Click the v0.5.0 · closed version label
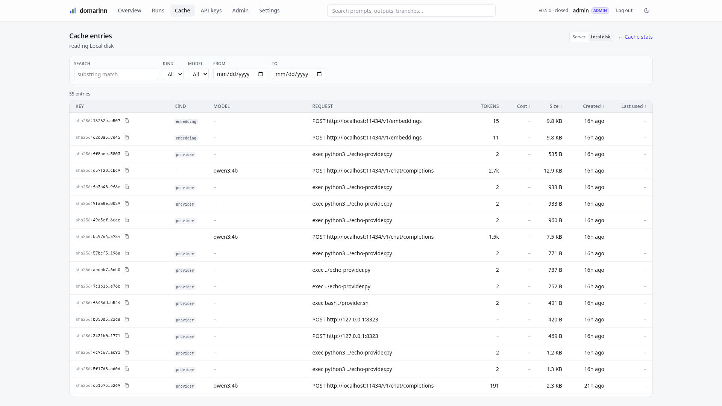This screenshot has width=722, height=406. 553,11
